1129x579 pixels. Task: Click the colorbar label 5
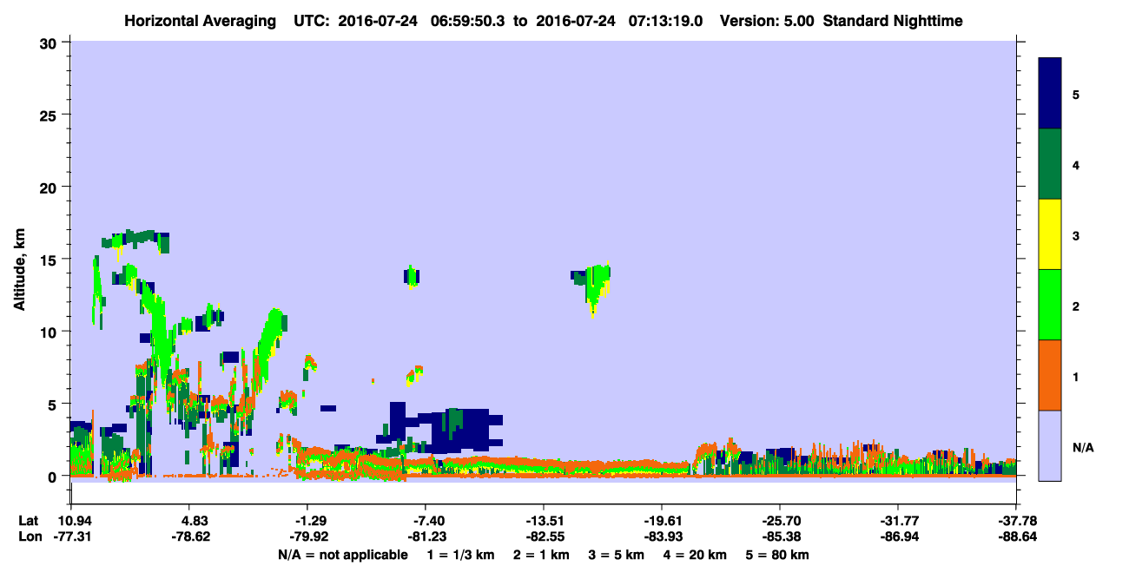click(x=1076, y=94)
